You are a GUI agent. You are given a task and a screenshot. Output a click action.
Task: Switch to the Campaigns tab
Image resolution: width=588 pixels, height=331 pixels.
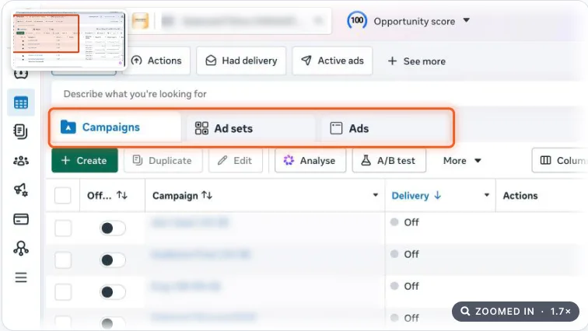tap(115, 127)
